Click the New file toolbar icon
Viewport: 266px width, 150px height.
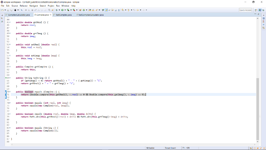(x=2, y=10)
